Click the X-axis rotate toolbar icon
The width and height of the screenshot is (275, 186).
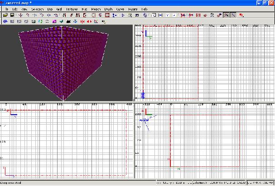(28, 15)
